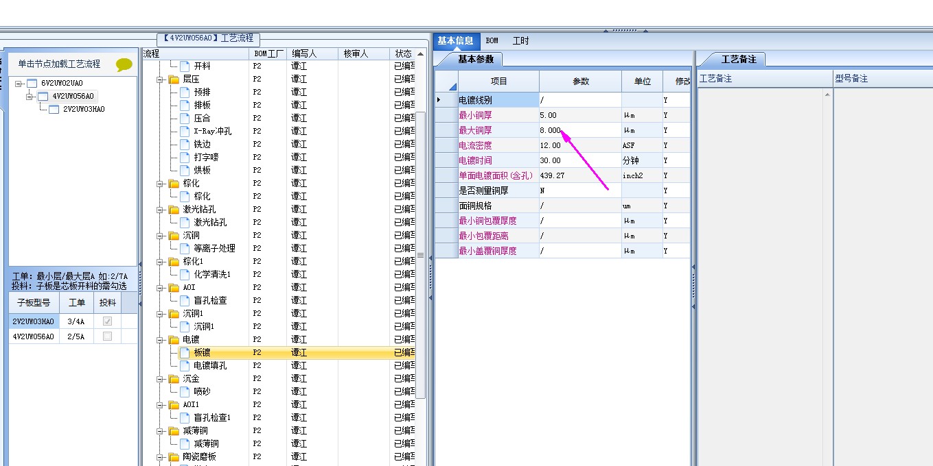Click the 439.27 area value
This screenshot has height=466, width=933.
pyautogui.click(x=580, y=175)
